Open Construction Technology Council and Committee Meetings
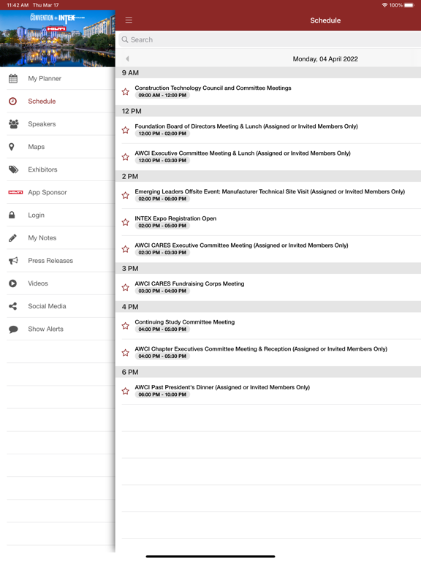Image resolution: width=421 pixels, height=561 pixels. click(268, 91)
